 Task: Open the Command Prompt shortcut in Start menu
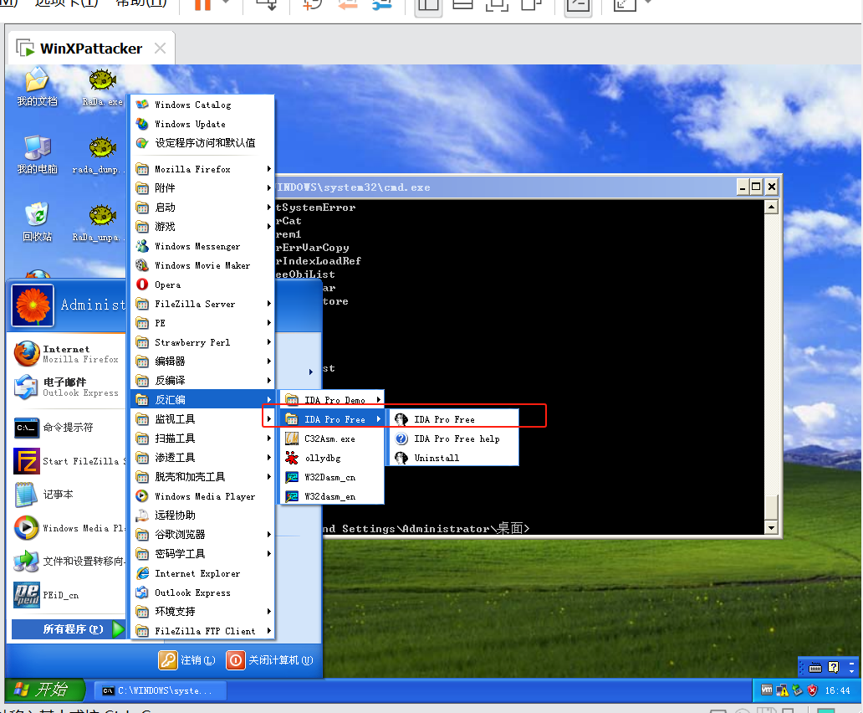click(x=67, y=428)
